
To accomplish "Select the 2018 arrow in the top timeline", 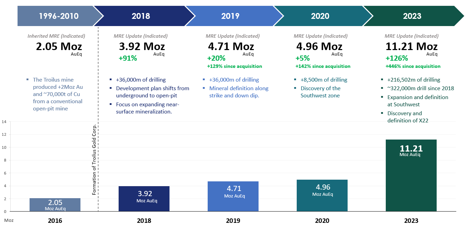I will pos(141,16).
